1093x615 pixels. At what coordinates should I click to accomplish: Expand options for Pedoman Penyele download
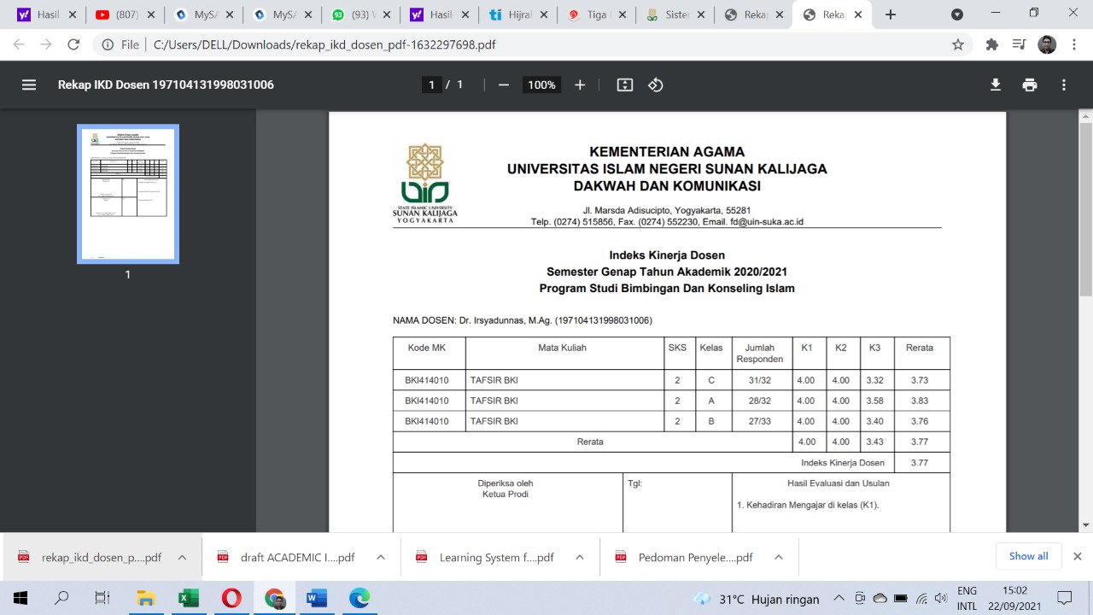click(x=779, y=557)
